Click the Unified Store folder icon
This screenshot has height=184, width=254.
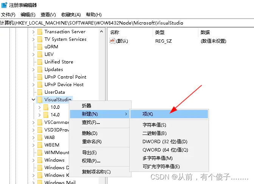pos(40,62)
